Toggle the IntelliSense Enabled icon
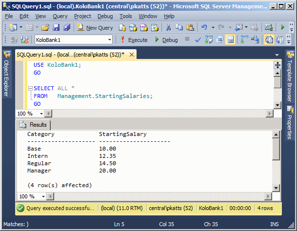 click(x=231, y=40)
